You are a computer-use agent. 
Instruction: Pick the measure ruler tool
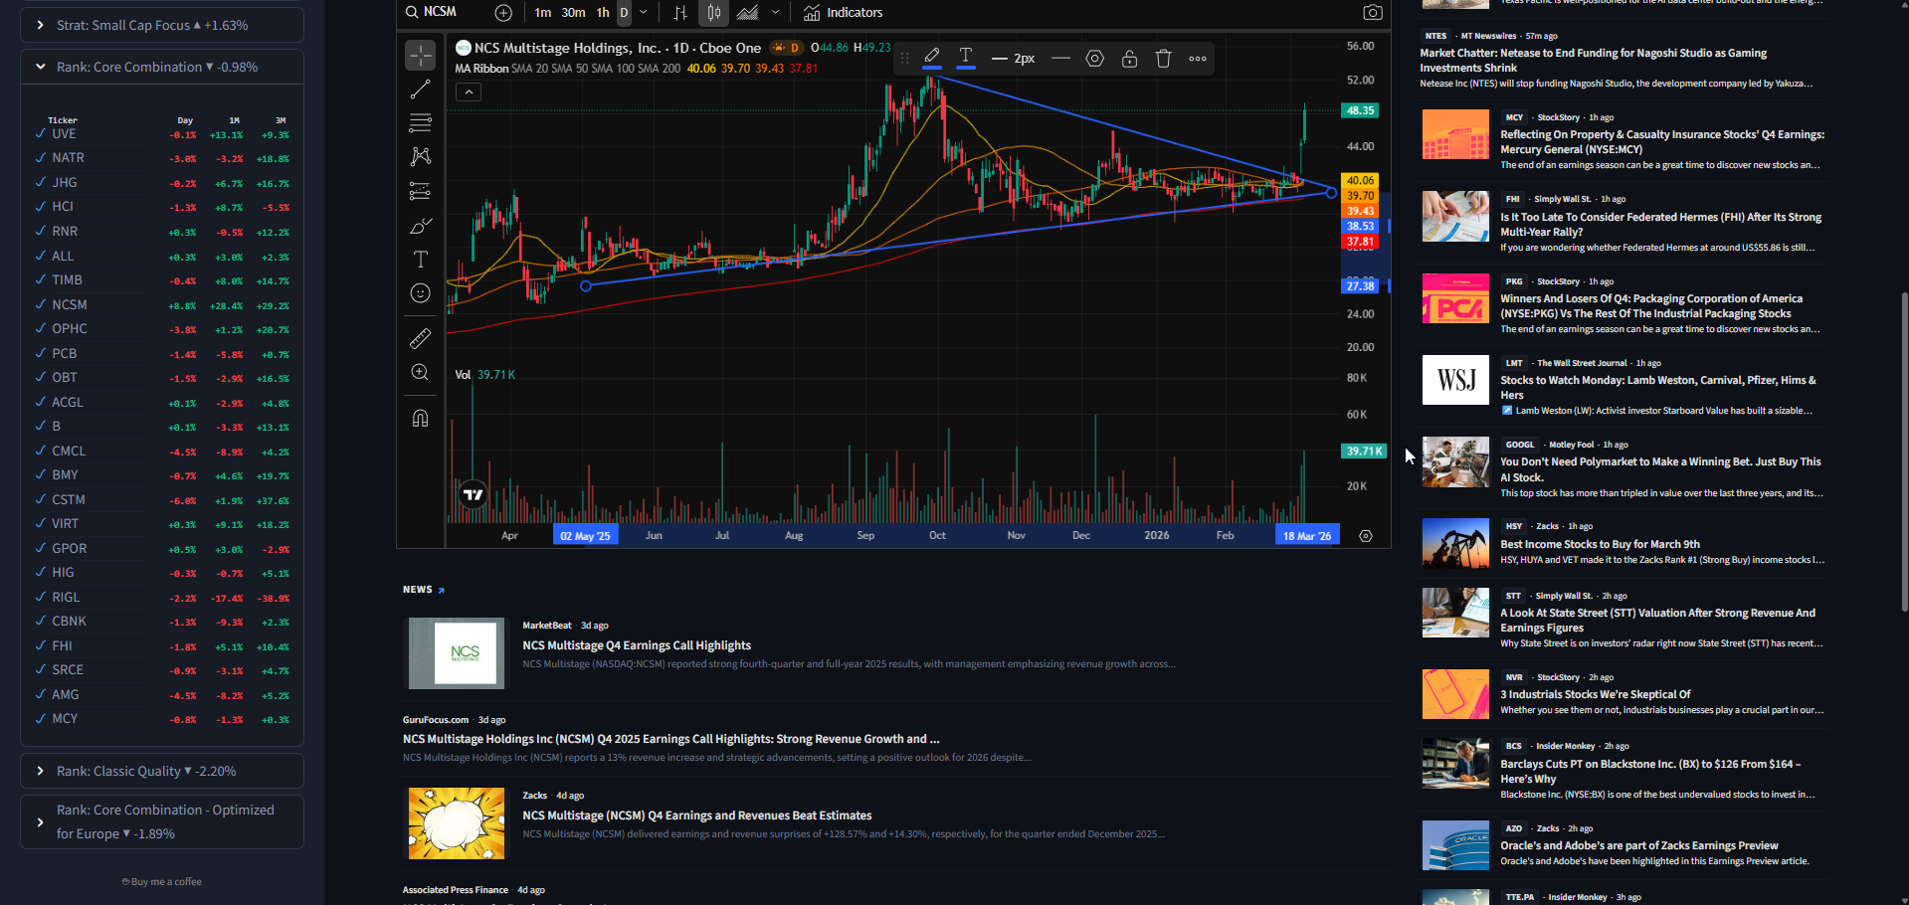pyautogui.click(x=420, y=339)
